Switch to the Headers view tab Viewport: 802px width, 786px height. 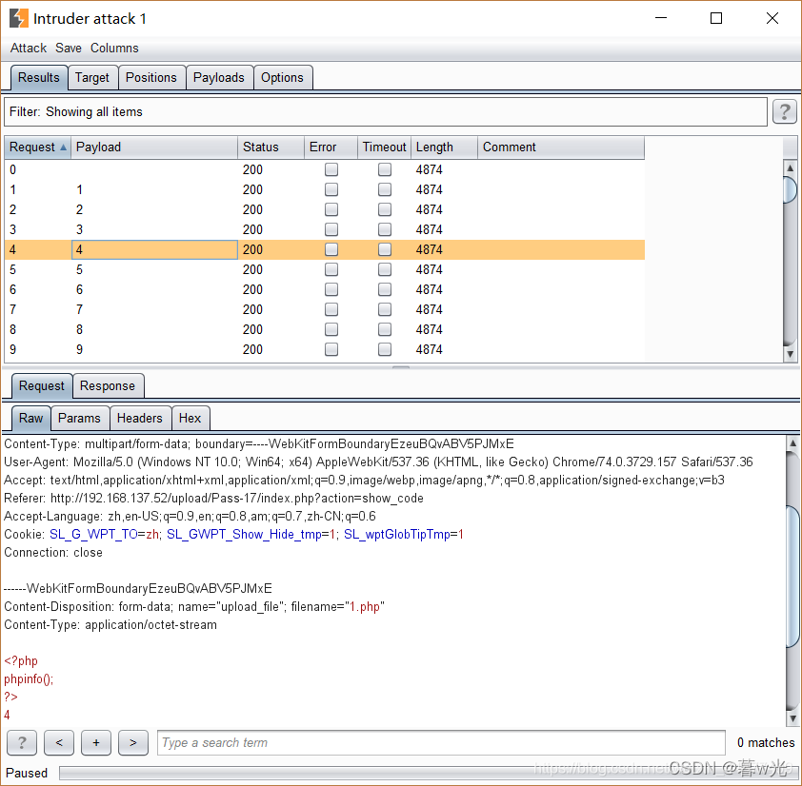(x=140, y=418)
